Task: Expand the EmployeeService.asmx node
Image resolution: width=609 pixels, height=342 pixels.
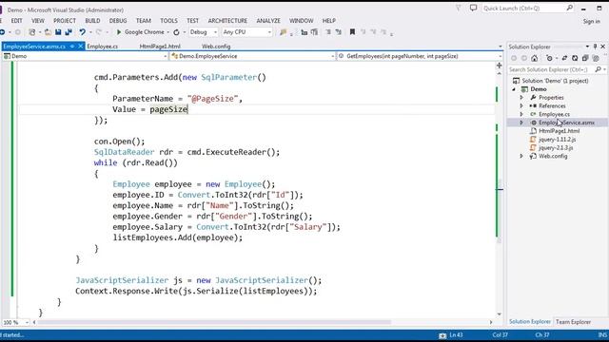Action: (521, 123)
